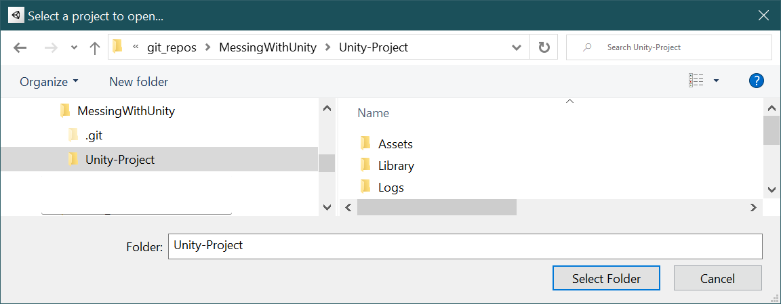This screenshot has width=781, height=304.
Task: Select the Logs folder
Action: [x=391, y=188]
